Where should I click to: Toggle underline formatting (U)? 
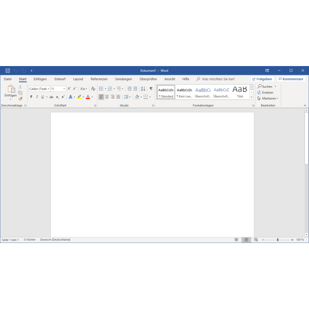[x=42, y=97]
